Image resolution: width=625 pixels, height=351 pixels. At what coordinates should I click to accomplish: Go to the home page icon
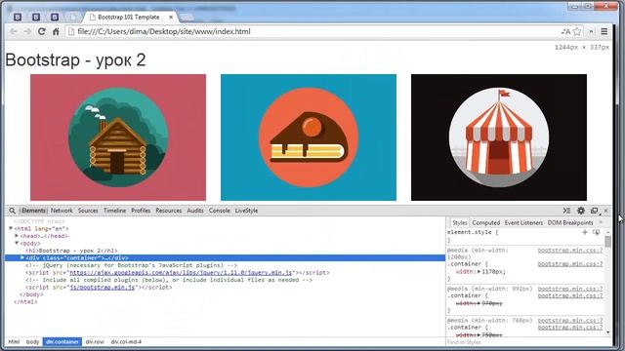(56, 31)
